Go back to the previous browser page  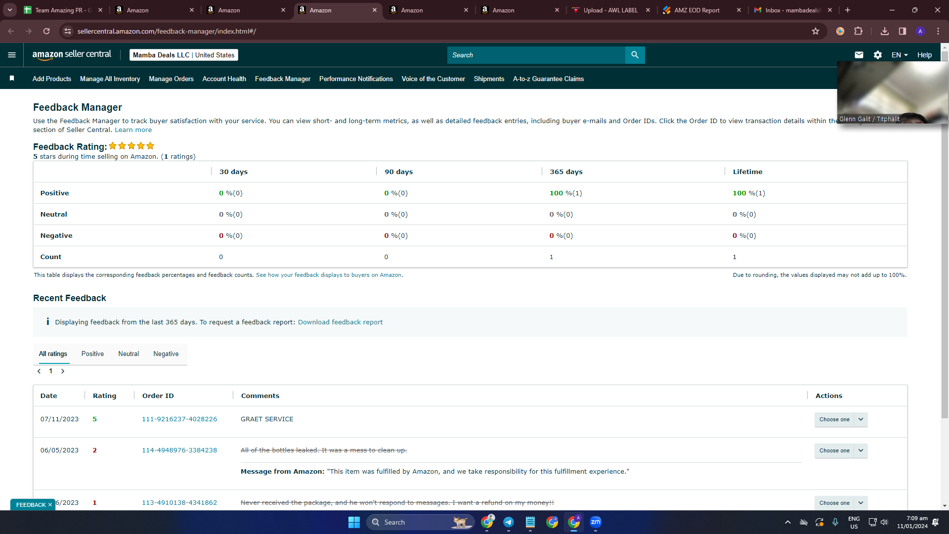point(11,31)
